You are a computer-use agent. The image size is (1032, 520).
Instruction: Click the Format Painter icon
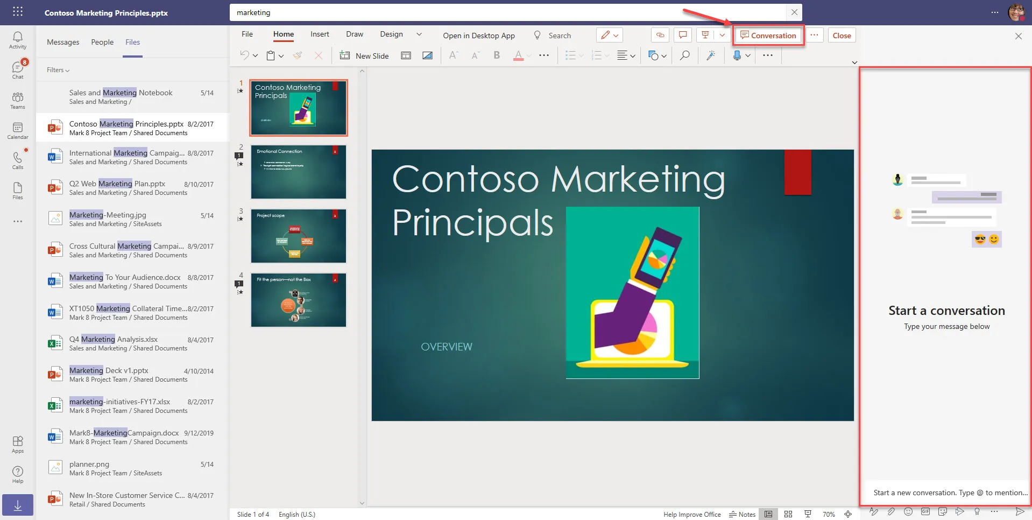click(298, 55)
